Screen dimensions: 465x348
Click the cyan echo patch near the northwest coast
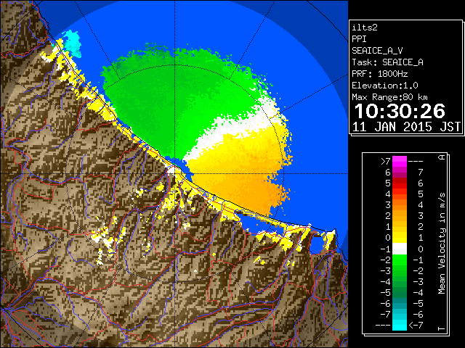(x=72, y=43)
